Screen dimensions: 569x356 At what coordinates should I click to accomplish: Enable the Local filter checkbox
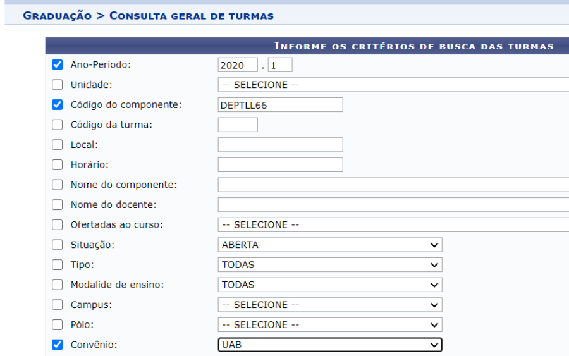coord(58,145)
